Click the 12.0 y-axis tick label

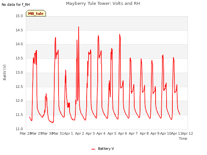[19, 101]
